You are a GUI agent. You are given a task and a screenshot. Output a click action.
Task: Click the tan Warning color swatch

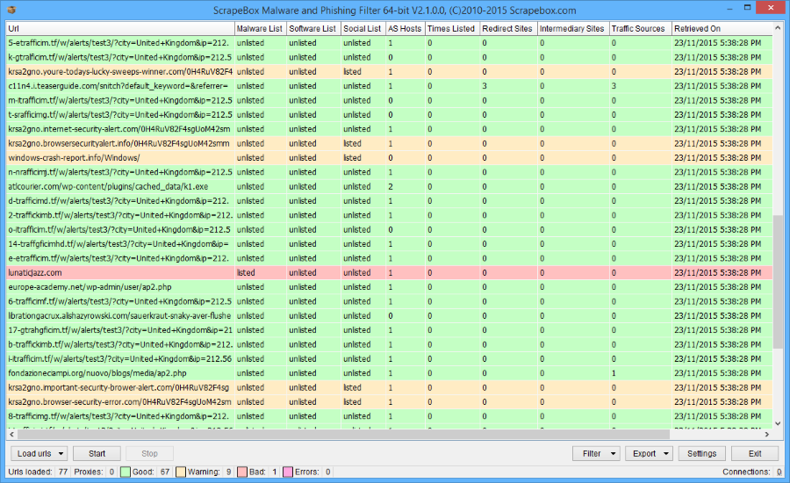181,472
